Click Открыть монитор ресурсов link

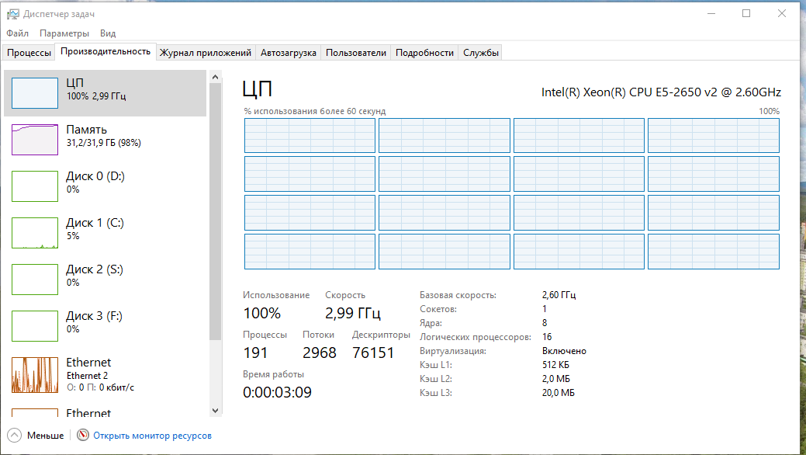click(x=152, y=436)
